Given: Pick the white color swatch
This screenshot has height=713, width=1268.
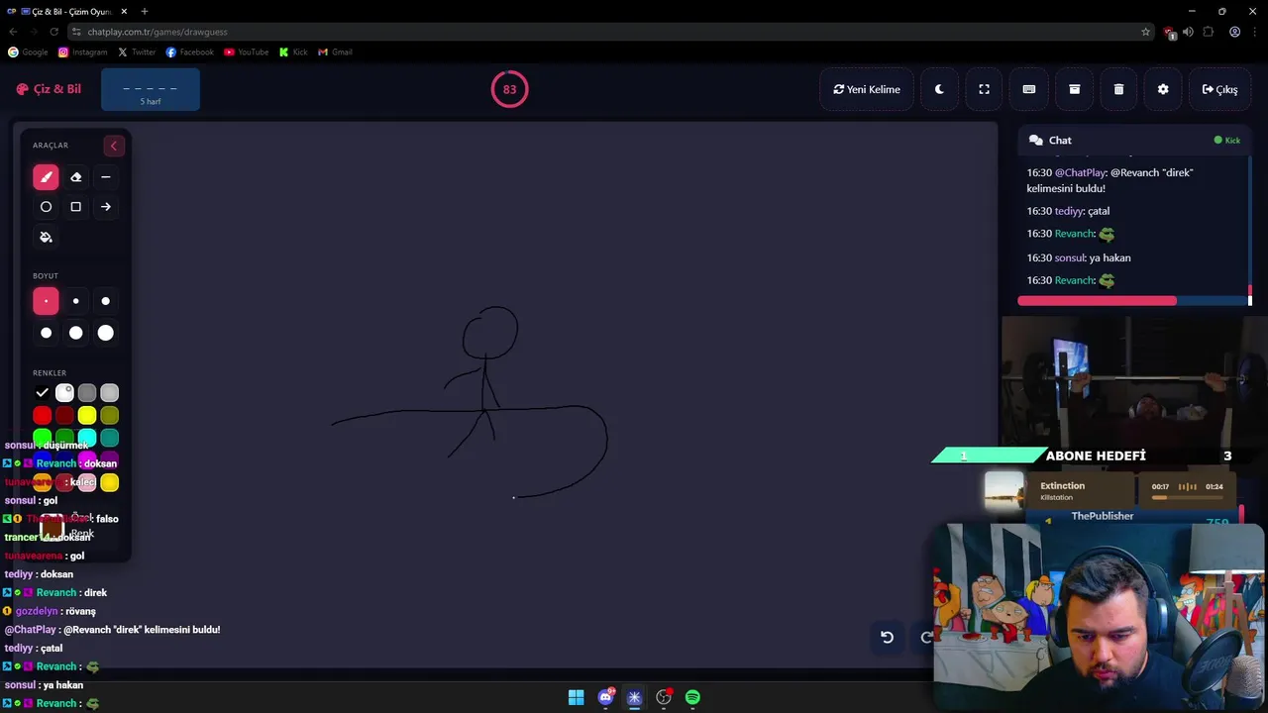Looking at the screenshot, I should (64, 393).
